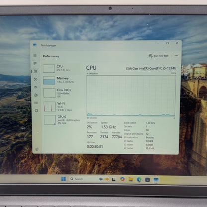Open App history icon in sidebar
The height and width of the screenshot is (207, 207).
coord(35,80)
